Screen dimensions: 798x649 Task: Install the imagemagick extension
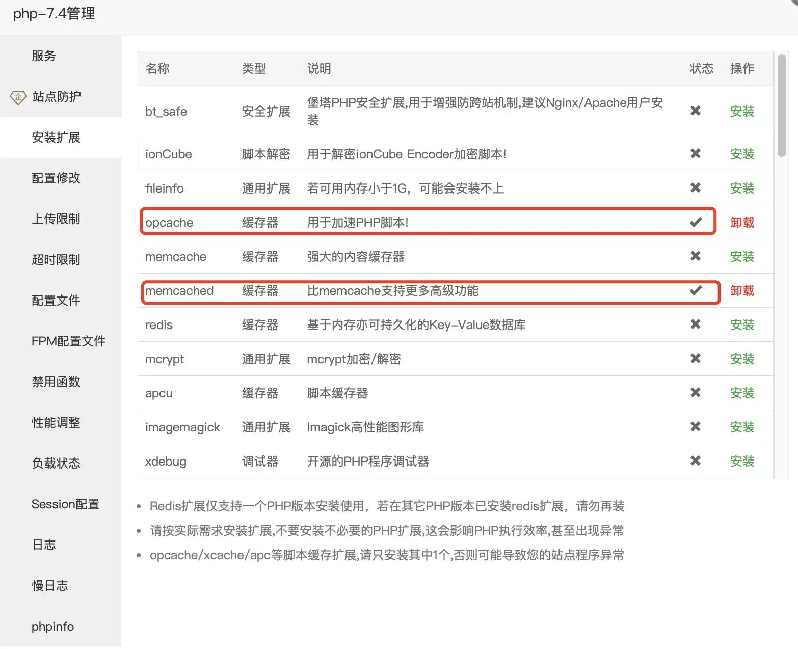tap(742, 427)
